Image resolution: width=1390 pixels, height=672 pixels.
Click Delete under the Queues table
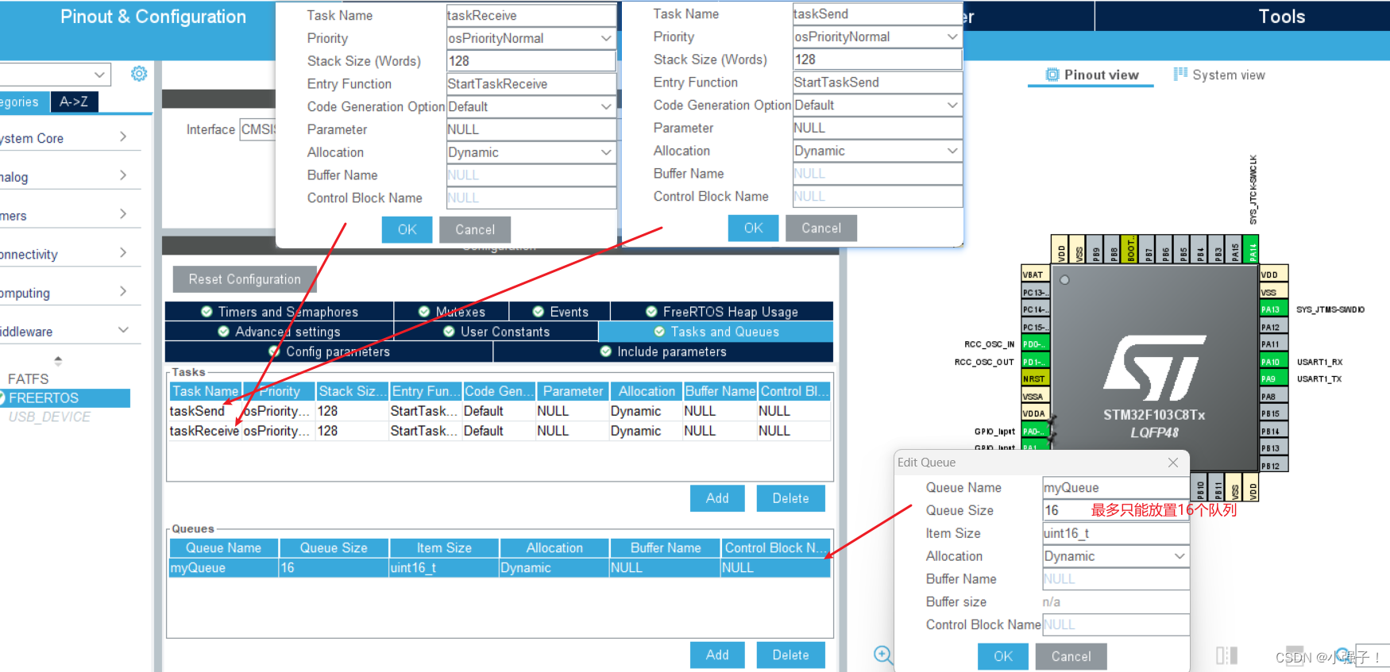[790, 655]
